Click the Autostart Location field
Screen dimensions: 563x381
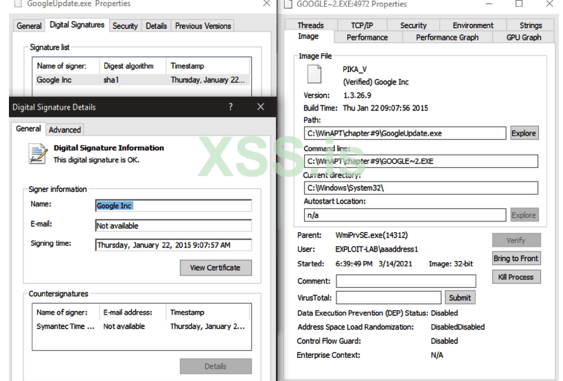[405, 215]
